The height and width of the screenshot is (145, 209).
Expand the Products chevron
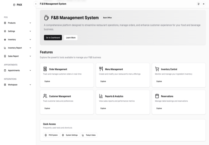(30, 23)
